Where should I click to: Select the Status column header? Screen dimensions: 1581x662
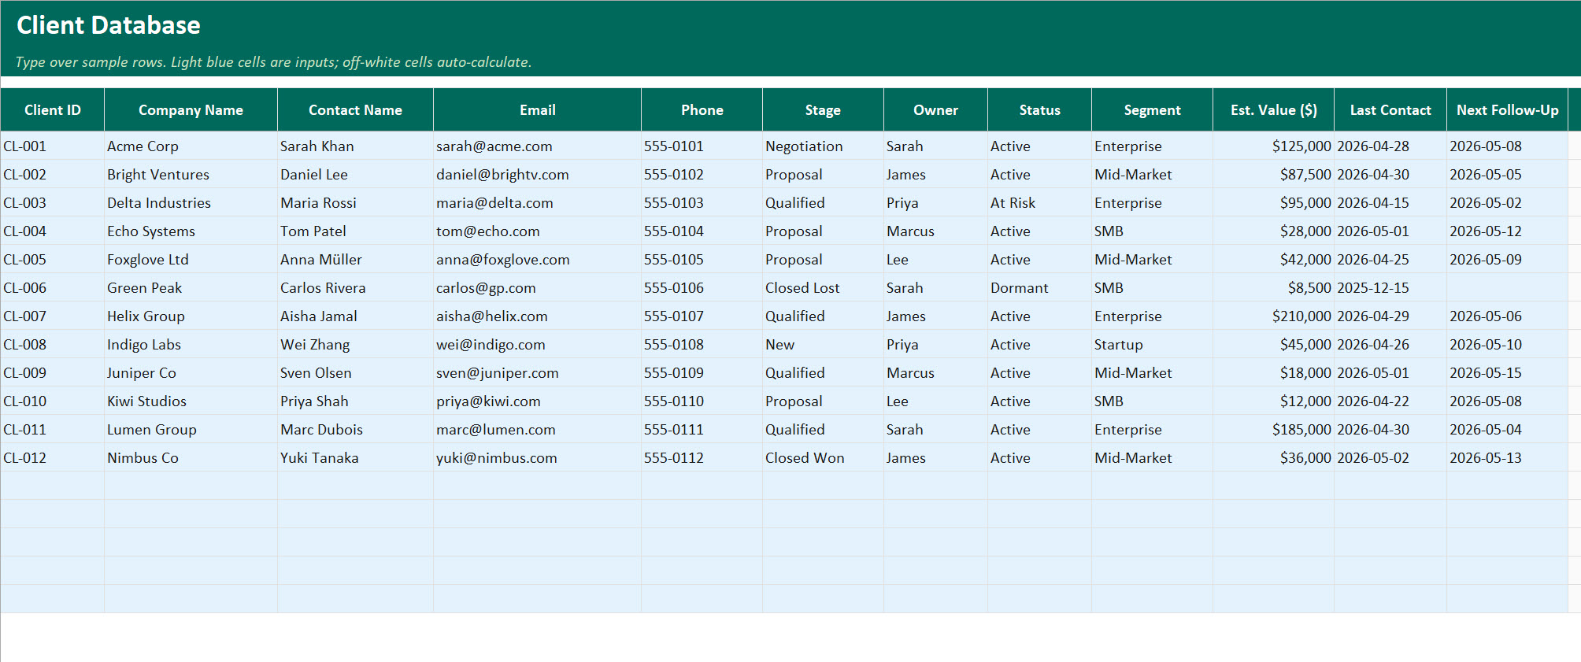pyautogui.click(x=1039, y=110)
